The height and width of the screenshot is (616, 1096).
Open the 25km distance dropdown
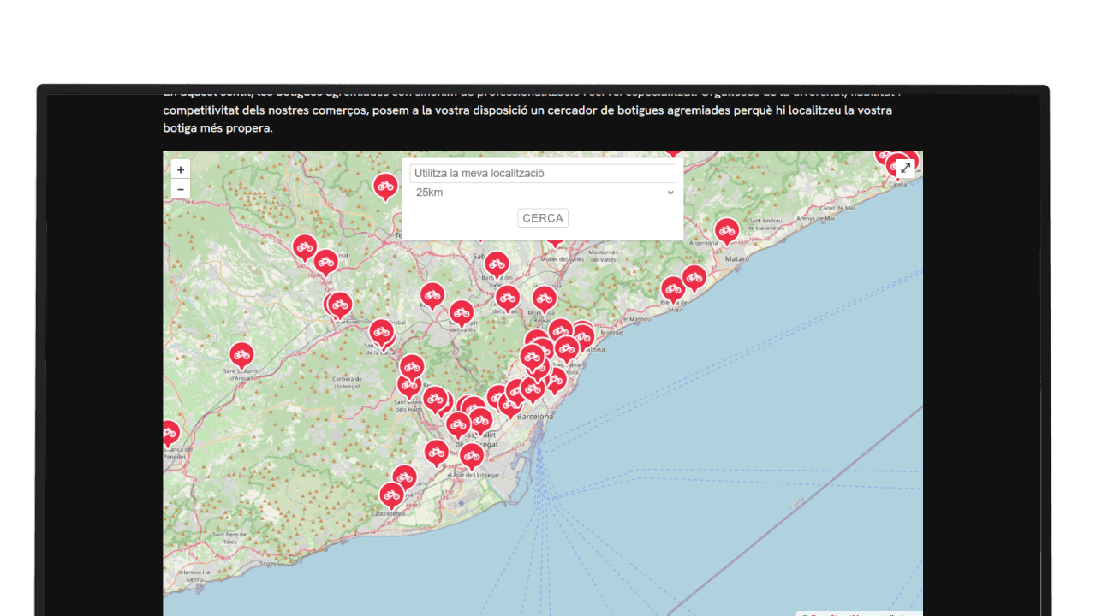pyautogui.click(x=542, y=192)
